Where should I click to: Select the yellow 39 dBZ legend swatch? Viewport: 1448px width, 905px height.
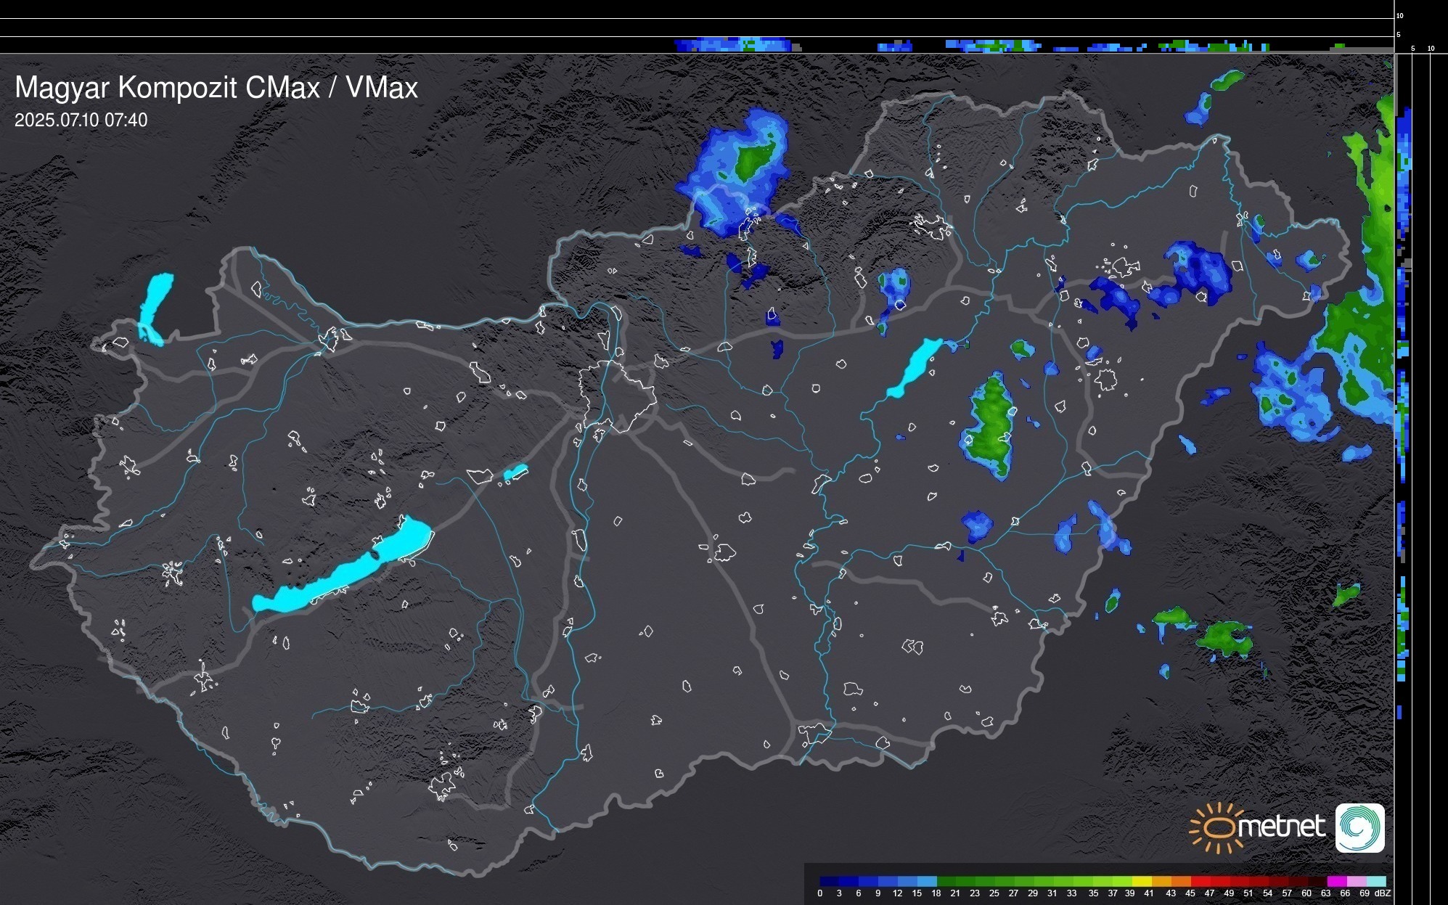pos(1141,882)
